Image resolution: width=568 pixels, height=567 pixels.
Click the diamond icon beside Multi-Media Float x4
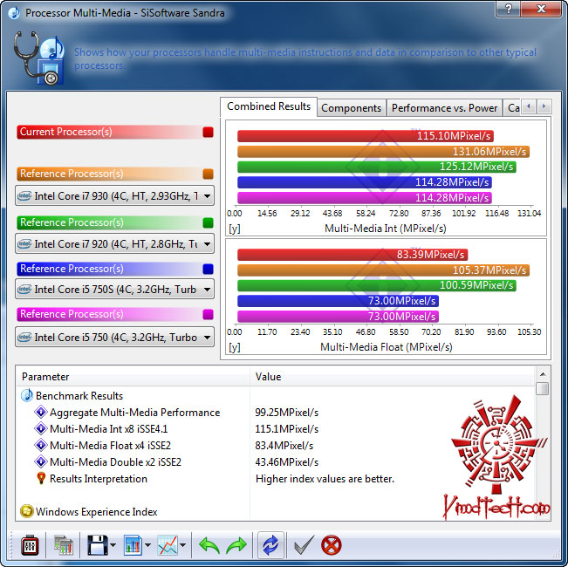point(40,446)
